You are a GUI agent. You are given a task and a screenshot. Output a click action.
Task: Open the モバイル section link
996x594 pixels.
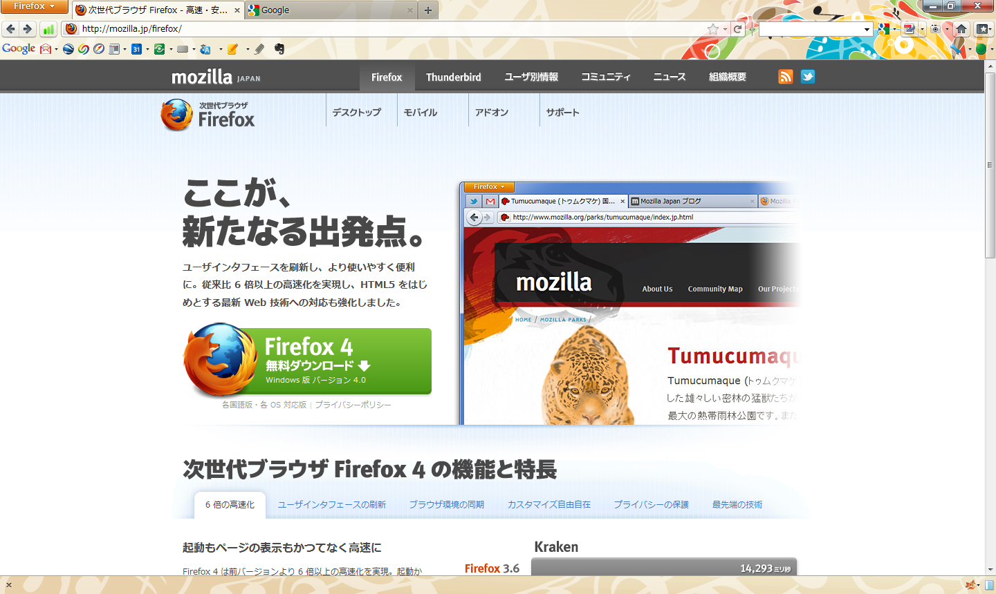421,112
